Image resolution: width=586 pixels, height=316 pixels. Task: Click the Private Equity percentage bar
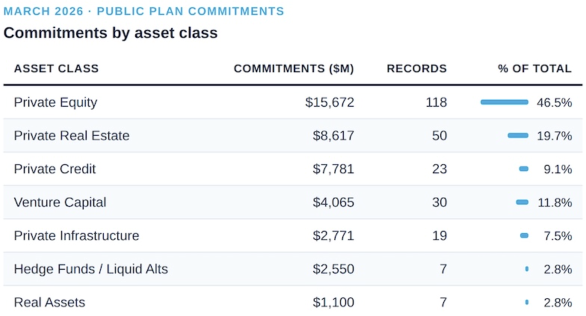coord(504,102)
